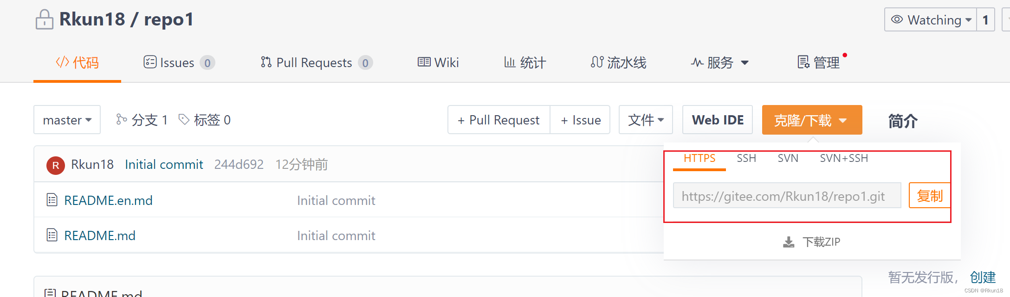Open the master branch dropdown
1010x297 pixels.
coord(67,120)
